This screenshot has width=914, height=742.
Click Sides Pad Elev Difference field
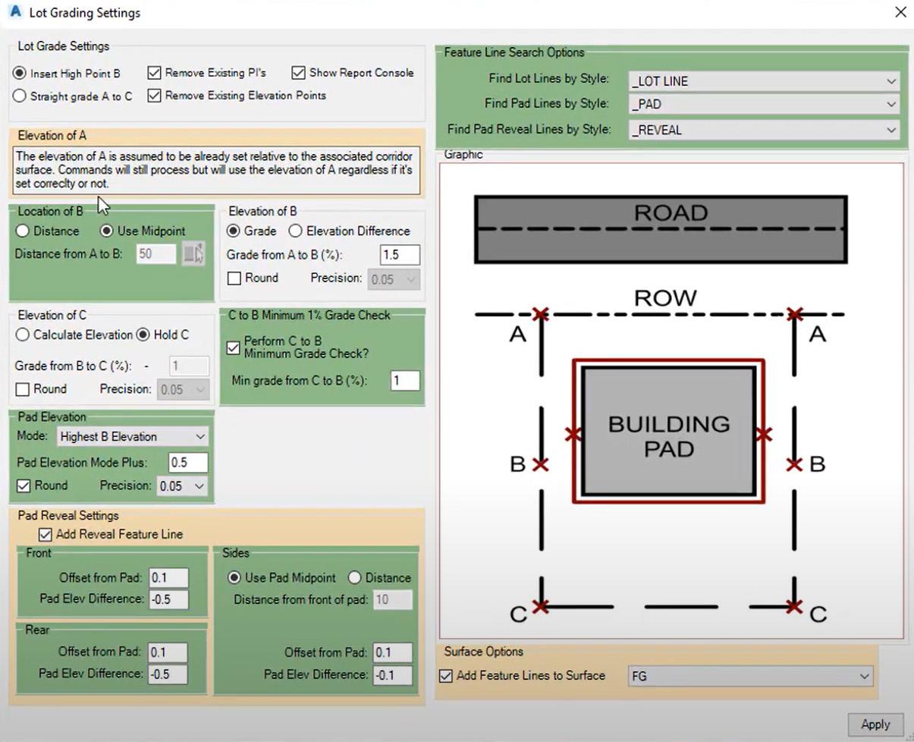(393, 674)
